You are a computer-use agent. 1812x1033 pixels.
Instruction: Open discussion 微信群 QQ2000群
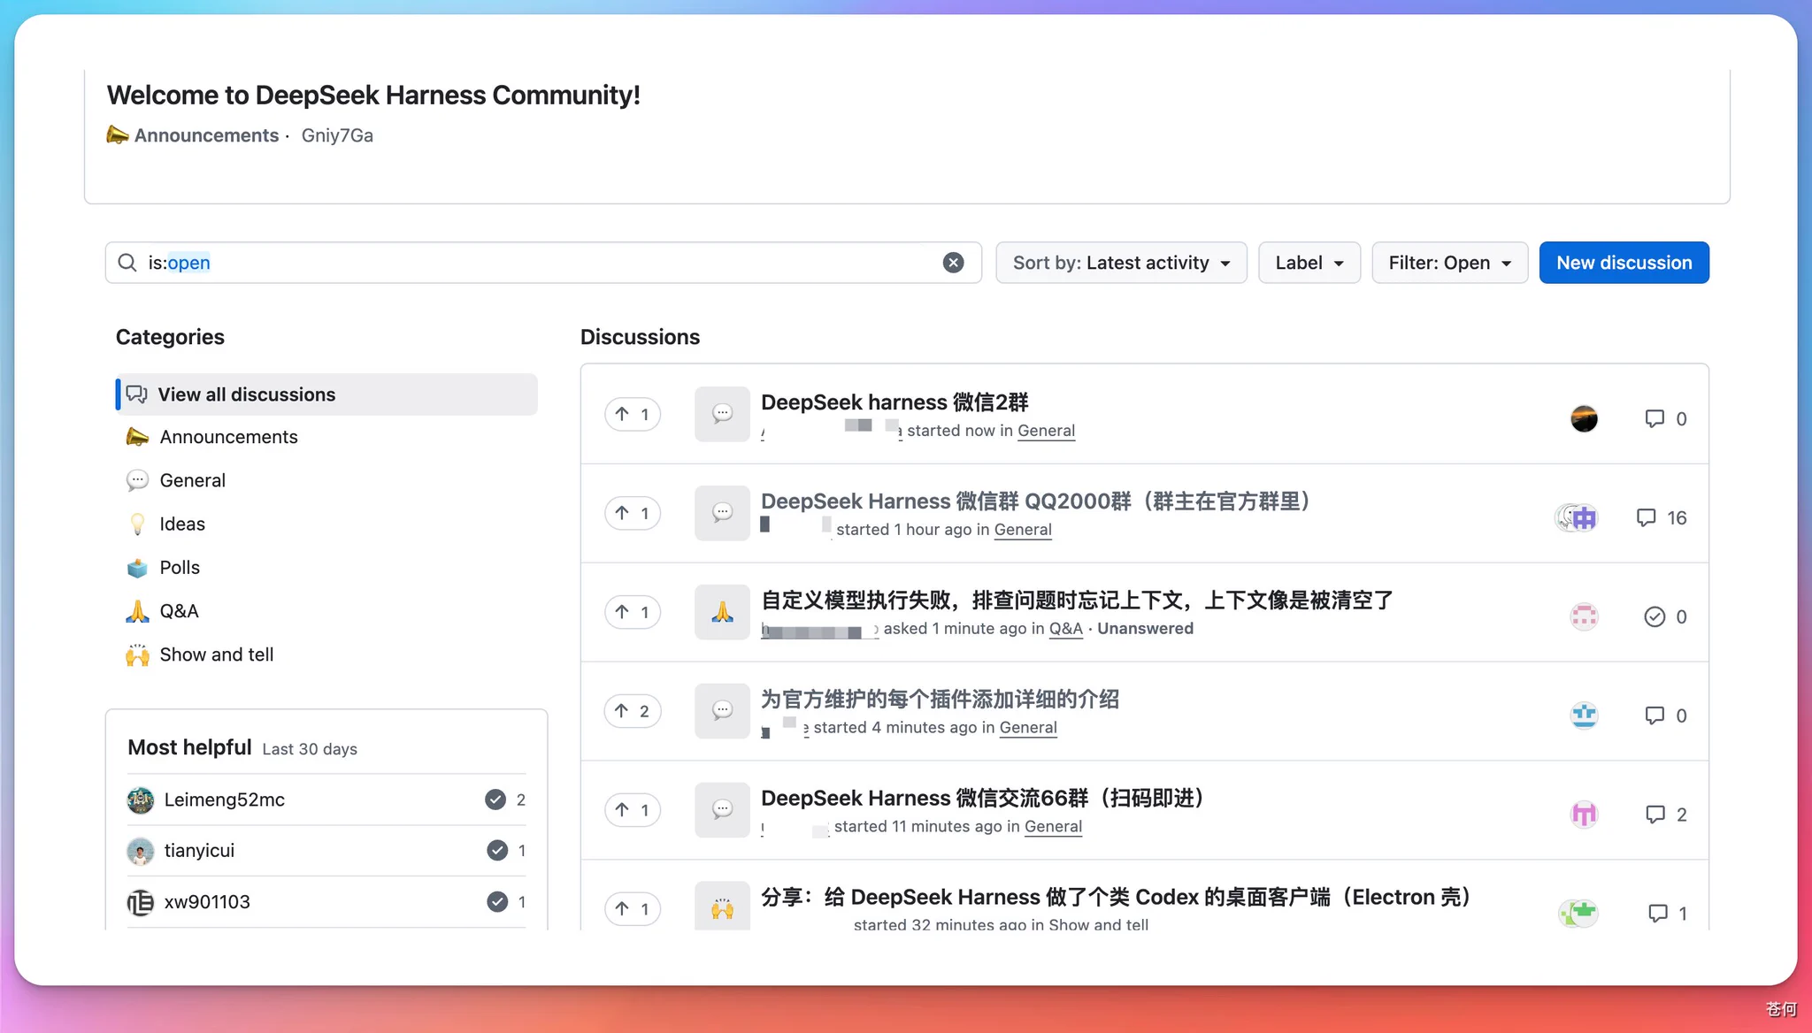1036,501
